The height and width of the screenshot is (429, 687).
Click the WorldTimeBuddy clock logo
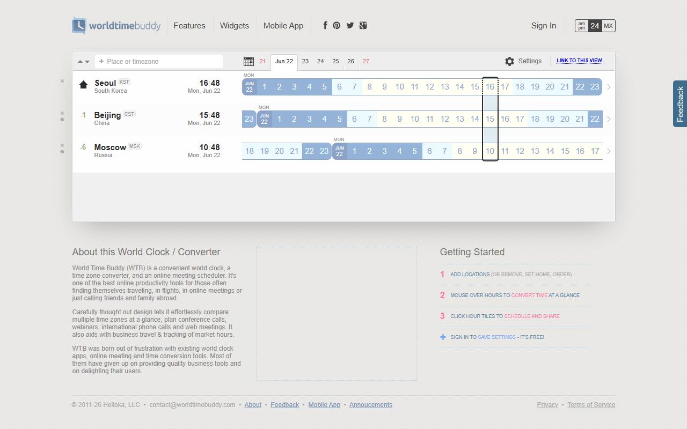(79, 26)
